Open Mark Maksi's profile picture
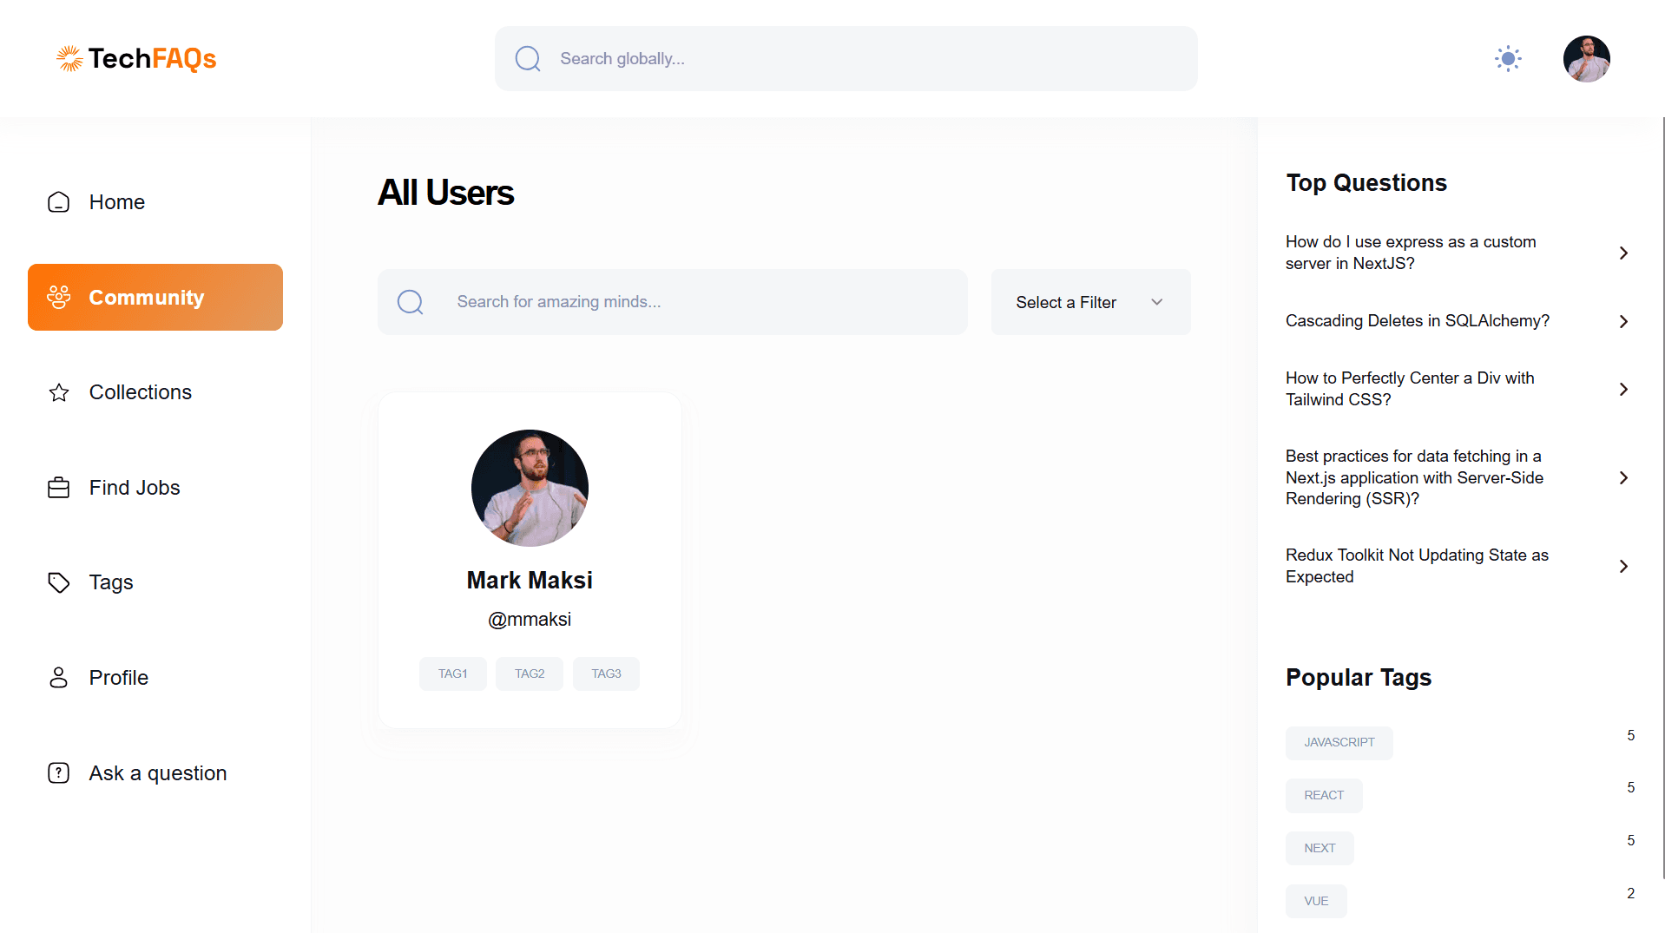The image size is (1665, 933). pos(530,488)
